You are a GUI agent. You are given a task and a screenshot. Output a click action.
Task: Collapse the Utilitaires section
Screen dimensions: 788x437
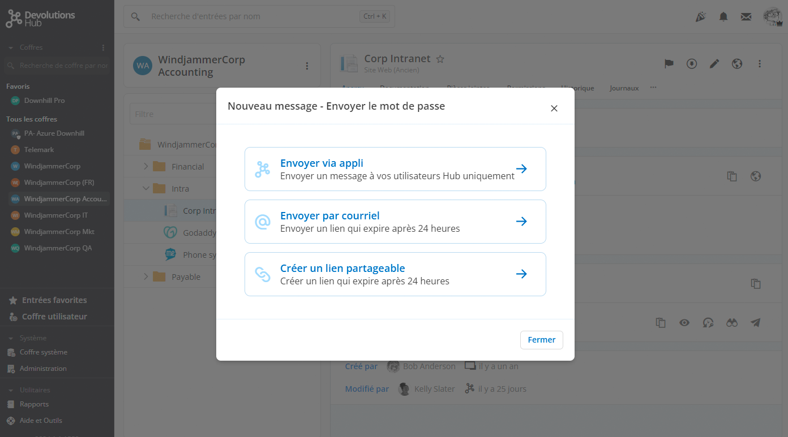point(11,391)
